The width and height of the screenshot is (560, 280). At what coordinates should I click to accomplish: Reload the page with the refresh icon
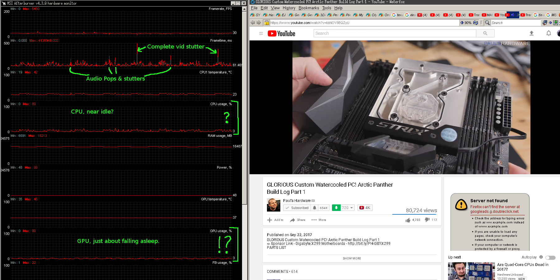click(x=475, y=23)
